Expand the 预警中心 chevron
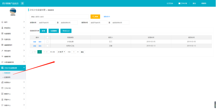This screenshot has width=216, height=109. click(24, 99)
